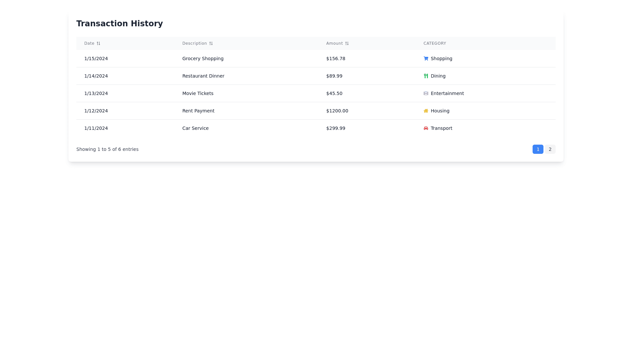Click the Entertainment category label
This screenshot has height=355, width=632.
pyautogui.click(x=447, y=93)
